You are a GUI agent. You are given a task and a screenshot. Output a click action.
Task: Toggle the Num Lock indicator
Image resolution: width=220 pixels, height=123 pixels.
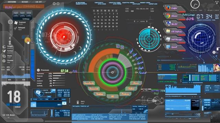pos(22,14)
